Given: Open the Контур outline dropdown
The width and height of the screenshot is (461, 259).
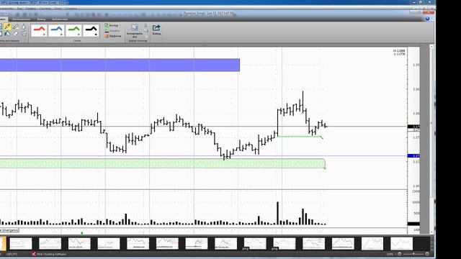Looking at the screenshot, I should click(112, 26).
